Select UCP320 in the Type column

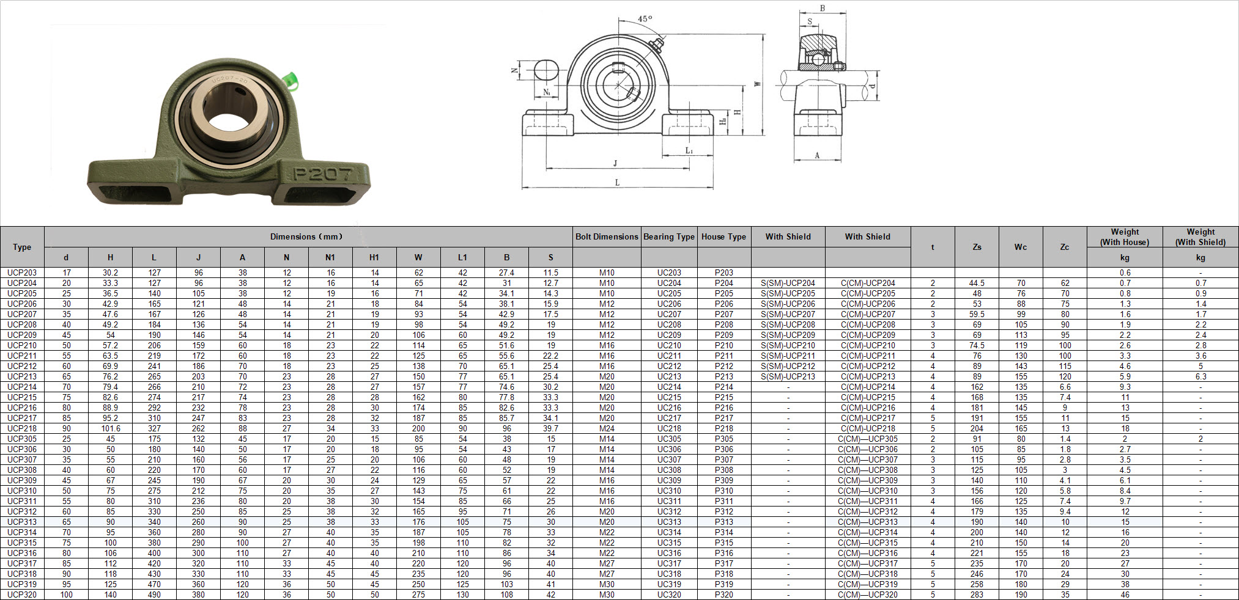click(x=22, y=595)
